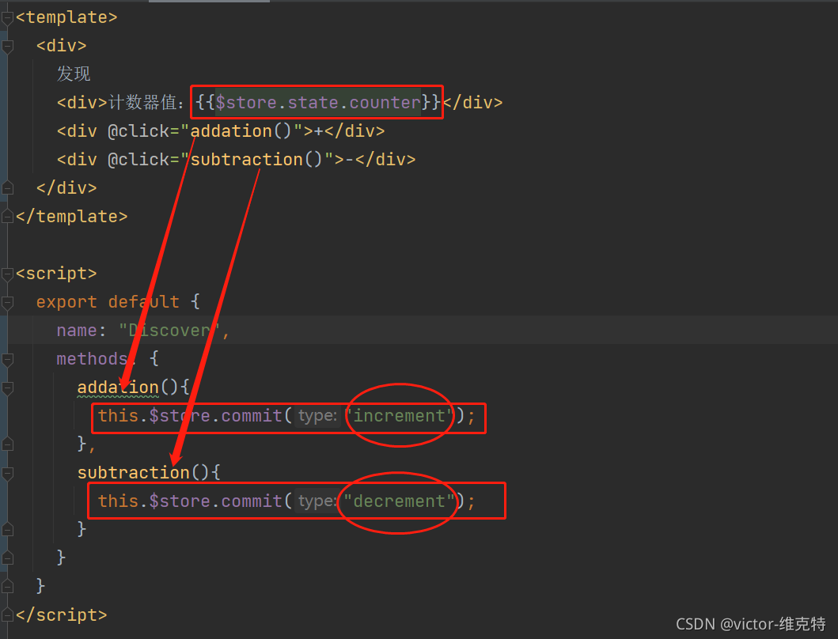Click the "increment" string argument
This screenshot has width=838, height=639.
400,416
